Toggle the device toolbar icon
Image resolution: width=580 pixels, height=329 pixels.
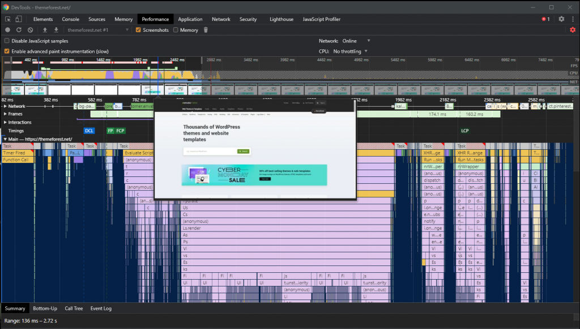[x=18, y=19]
